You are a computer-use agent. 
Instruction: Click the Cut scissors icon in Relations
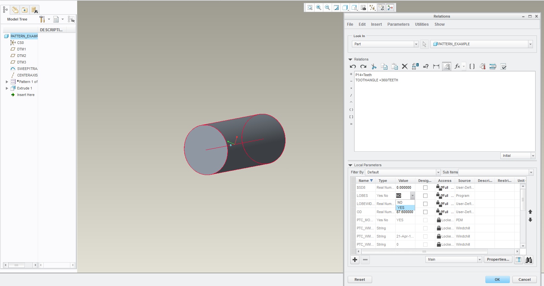point(374,66)
